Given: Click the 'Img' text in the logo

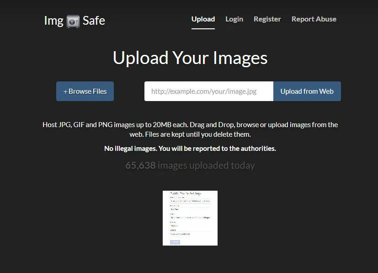Looking at the screenshot, I should (x=53, y=21).
